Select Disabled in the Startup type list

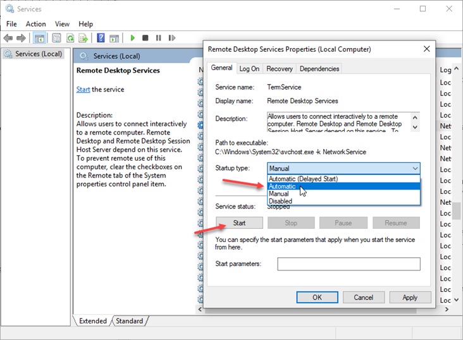pyautogui.click(x=280, y=201)
